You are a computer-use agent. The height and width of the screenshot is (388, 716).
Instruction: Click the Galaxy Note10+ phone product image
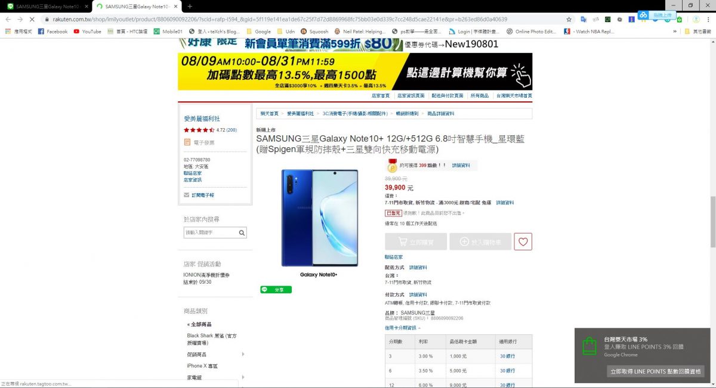tap(319, 218)
